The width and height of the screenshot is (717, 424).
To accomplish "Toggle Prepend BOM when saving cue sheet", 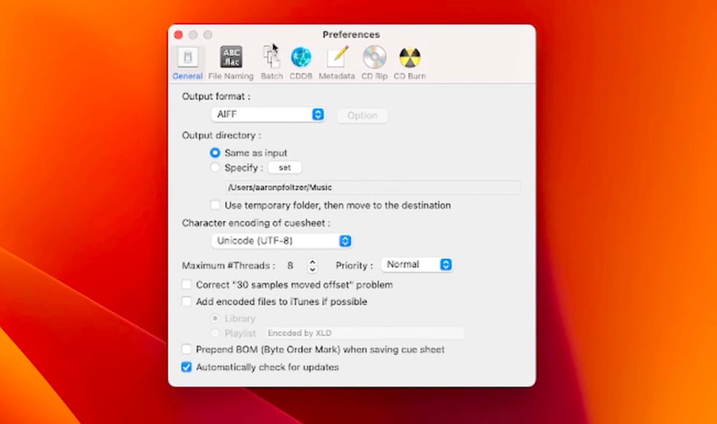I will (x=186, y=349).
